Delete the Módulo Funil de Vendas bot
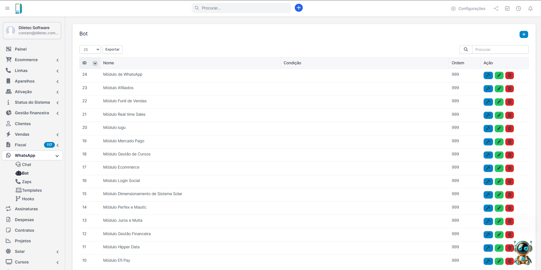 pyautogui.click(x=510, y=102)
